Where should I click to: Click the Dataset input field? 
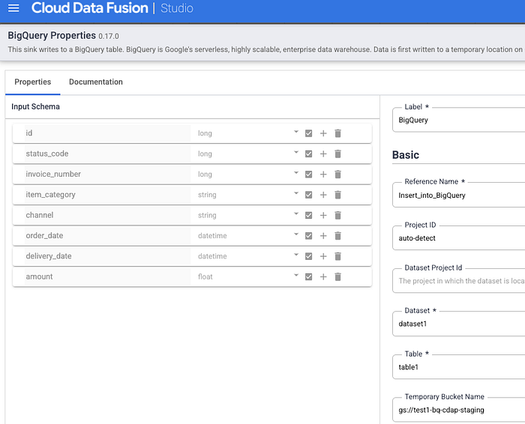tap(459, 324)
